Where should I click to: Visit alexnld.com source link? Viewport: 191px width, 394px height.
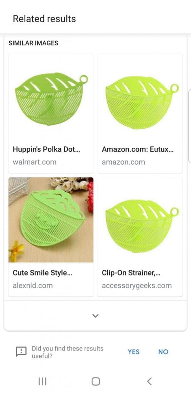coord(33,285)
